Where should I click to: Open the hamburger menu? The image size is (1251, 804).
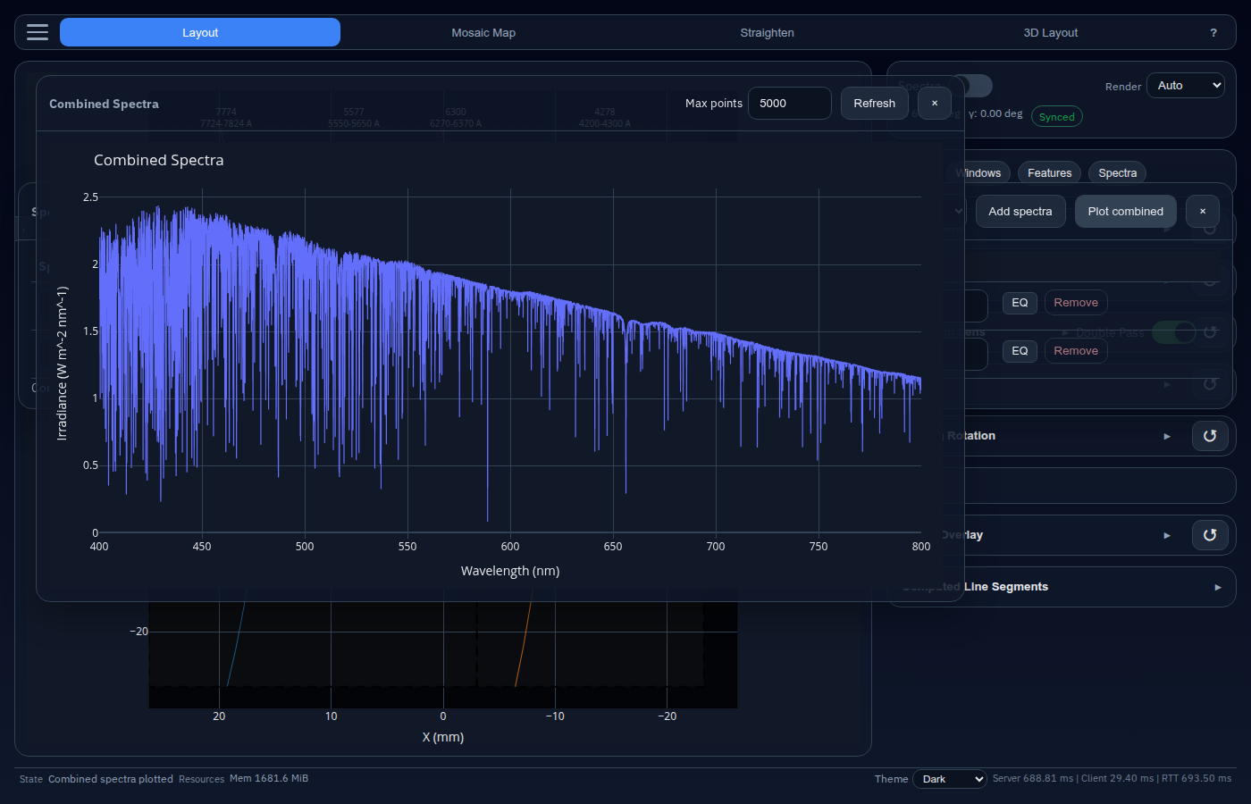click(38, 32)
